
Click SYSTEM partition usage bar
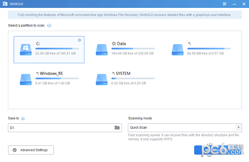[133, 79]
